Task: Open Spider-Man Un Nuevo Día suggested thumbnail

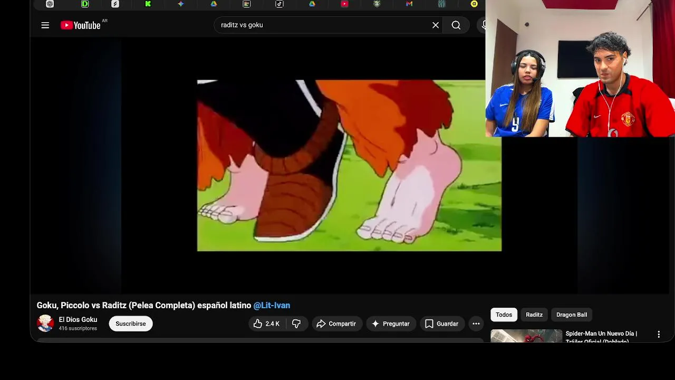Action: 526,336
